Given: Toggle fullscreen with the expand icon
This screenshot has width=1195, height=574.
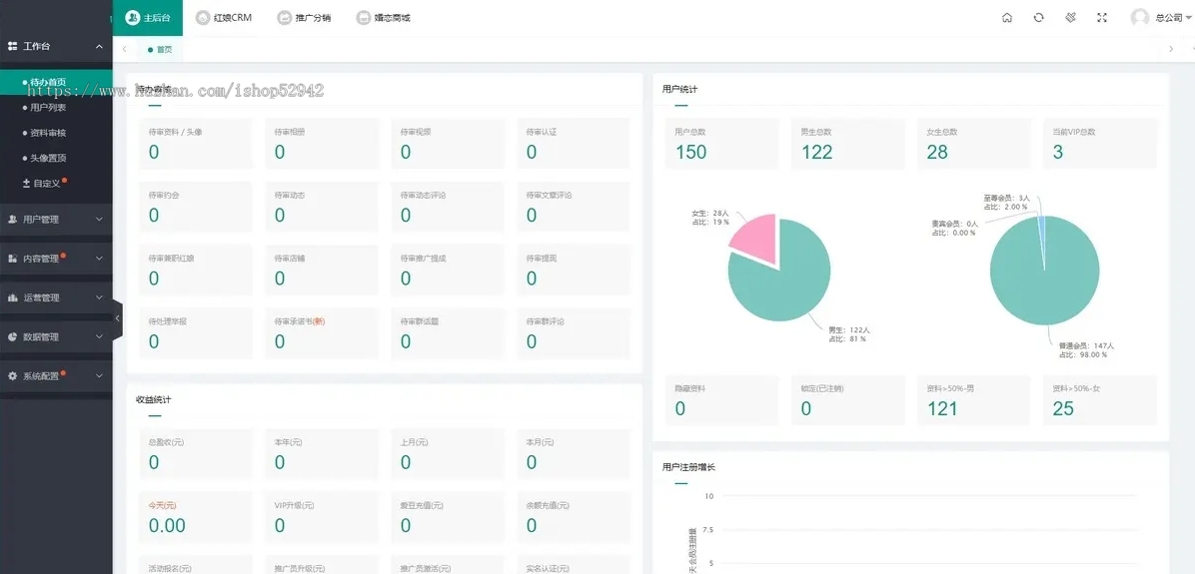Looking at the screenshot, I should click(x=1101, y=18).
